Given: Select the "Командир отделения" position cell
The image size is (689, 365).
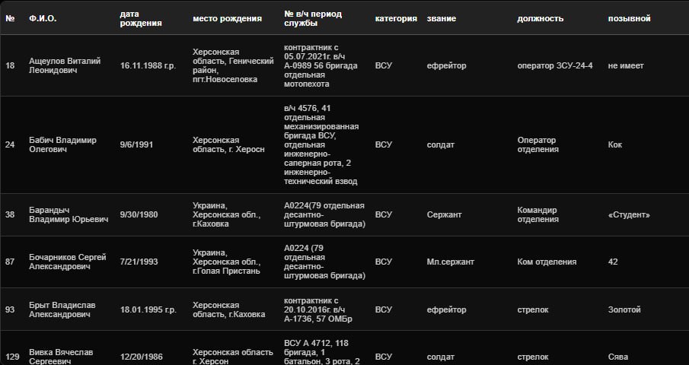Looking at the screenshot, I should click(x=537, y=214).
